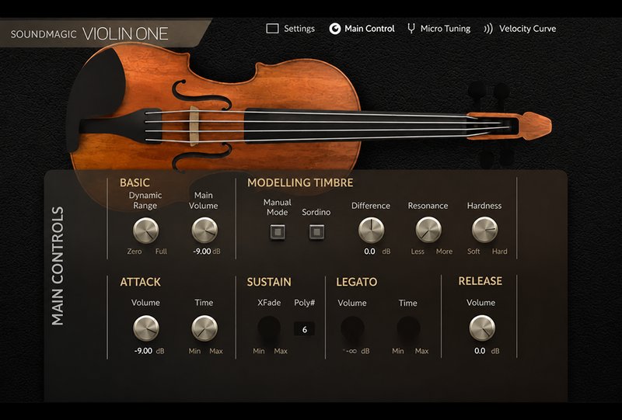This screenshot has height=420, width=622.
Task: Click the Difference knob
Action: pyautogui.click(x=372, y=230)
